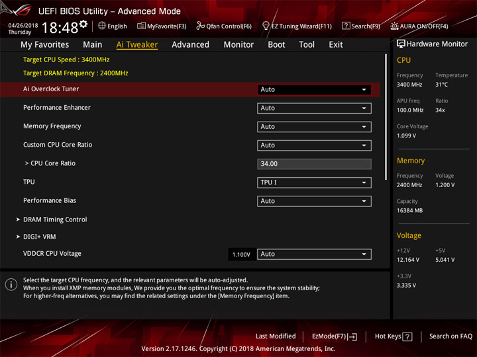Click CPU Frequency value 3400 MHz
Screen dimensions: 477x357
[409, 85]
